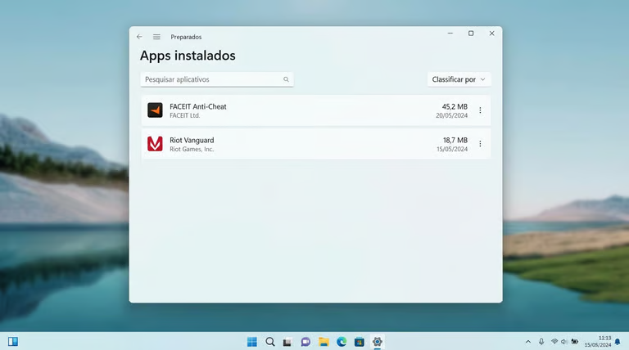
Task: Launch Microsoft Edge from taskbar
Action: [342, 342]
